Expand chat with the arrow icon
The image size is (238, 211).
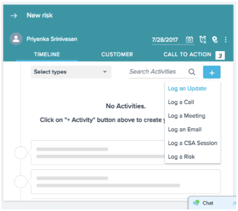234,203
